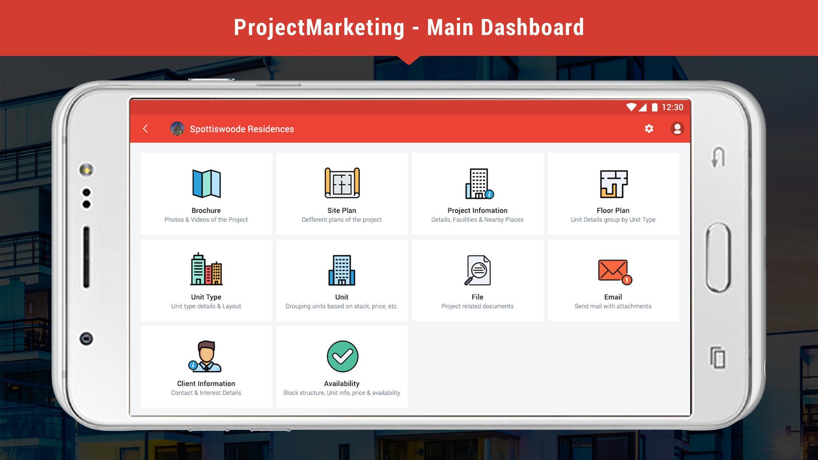The width and height of the screenshot is (818, 460).
Task: Click 'Project related documents' text
Action: [x=477, y=306]
